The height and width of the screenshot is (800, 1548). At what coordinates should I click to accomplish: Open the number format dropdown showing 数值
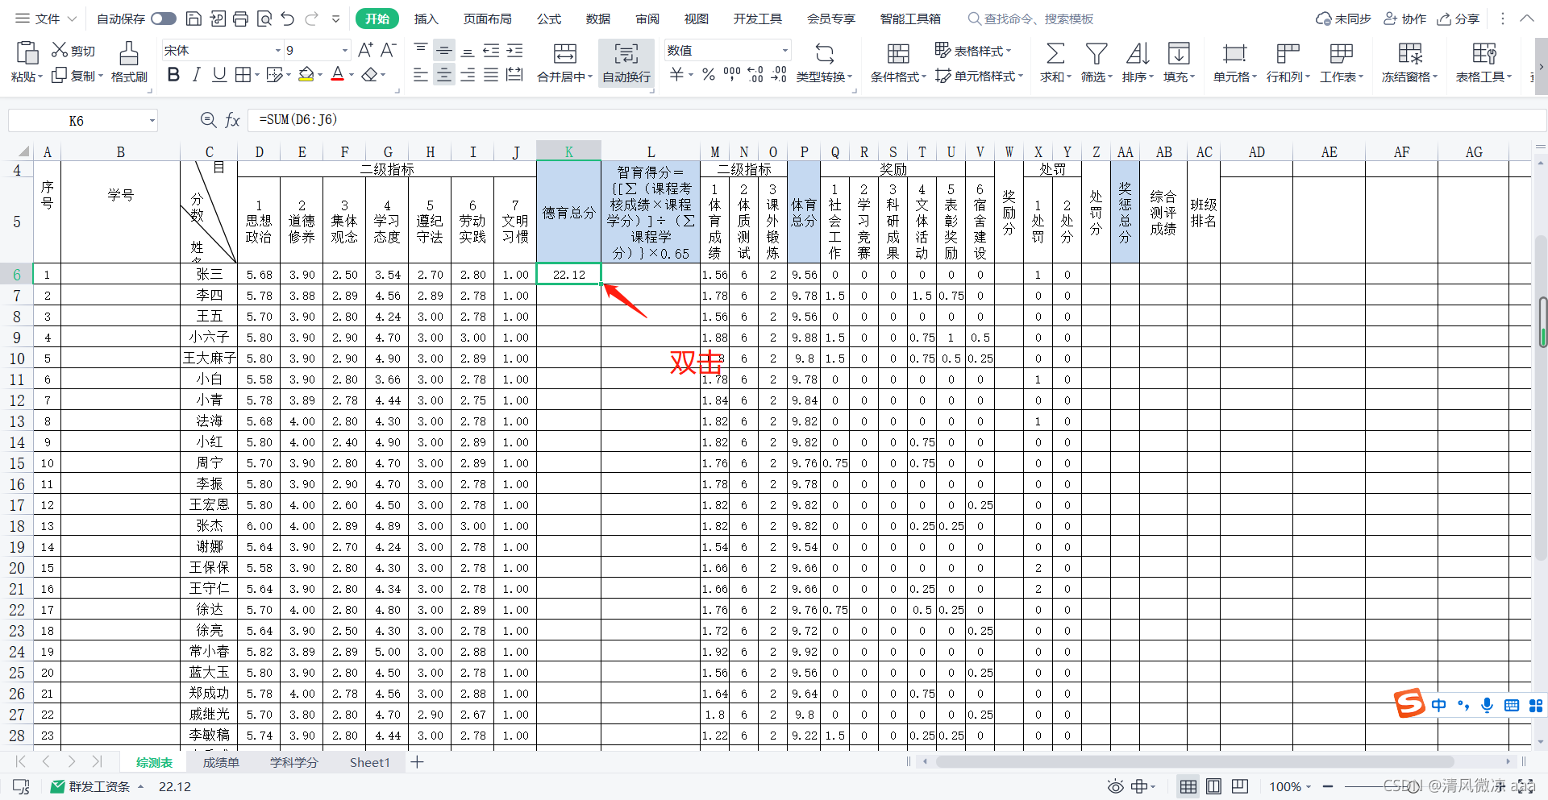[x=784, y=50]
